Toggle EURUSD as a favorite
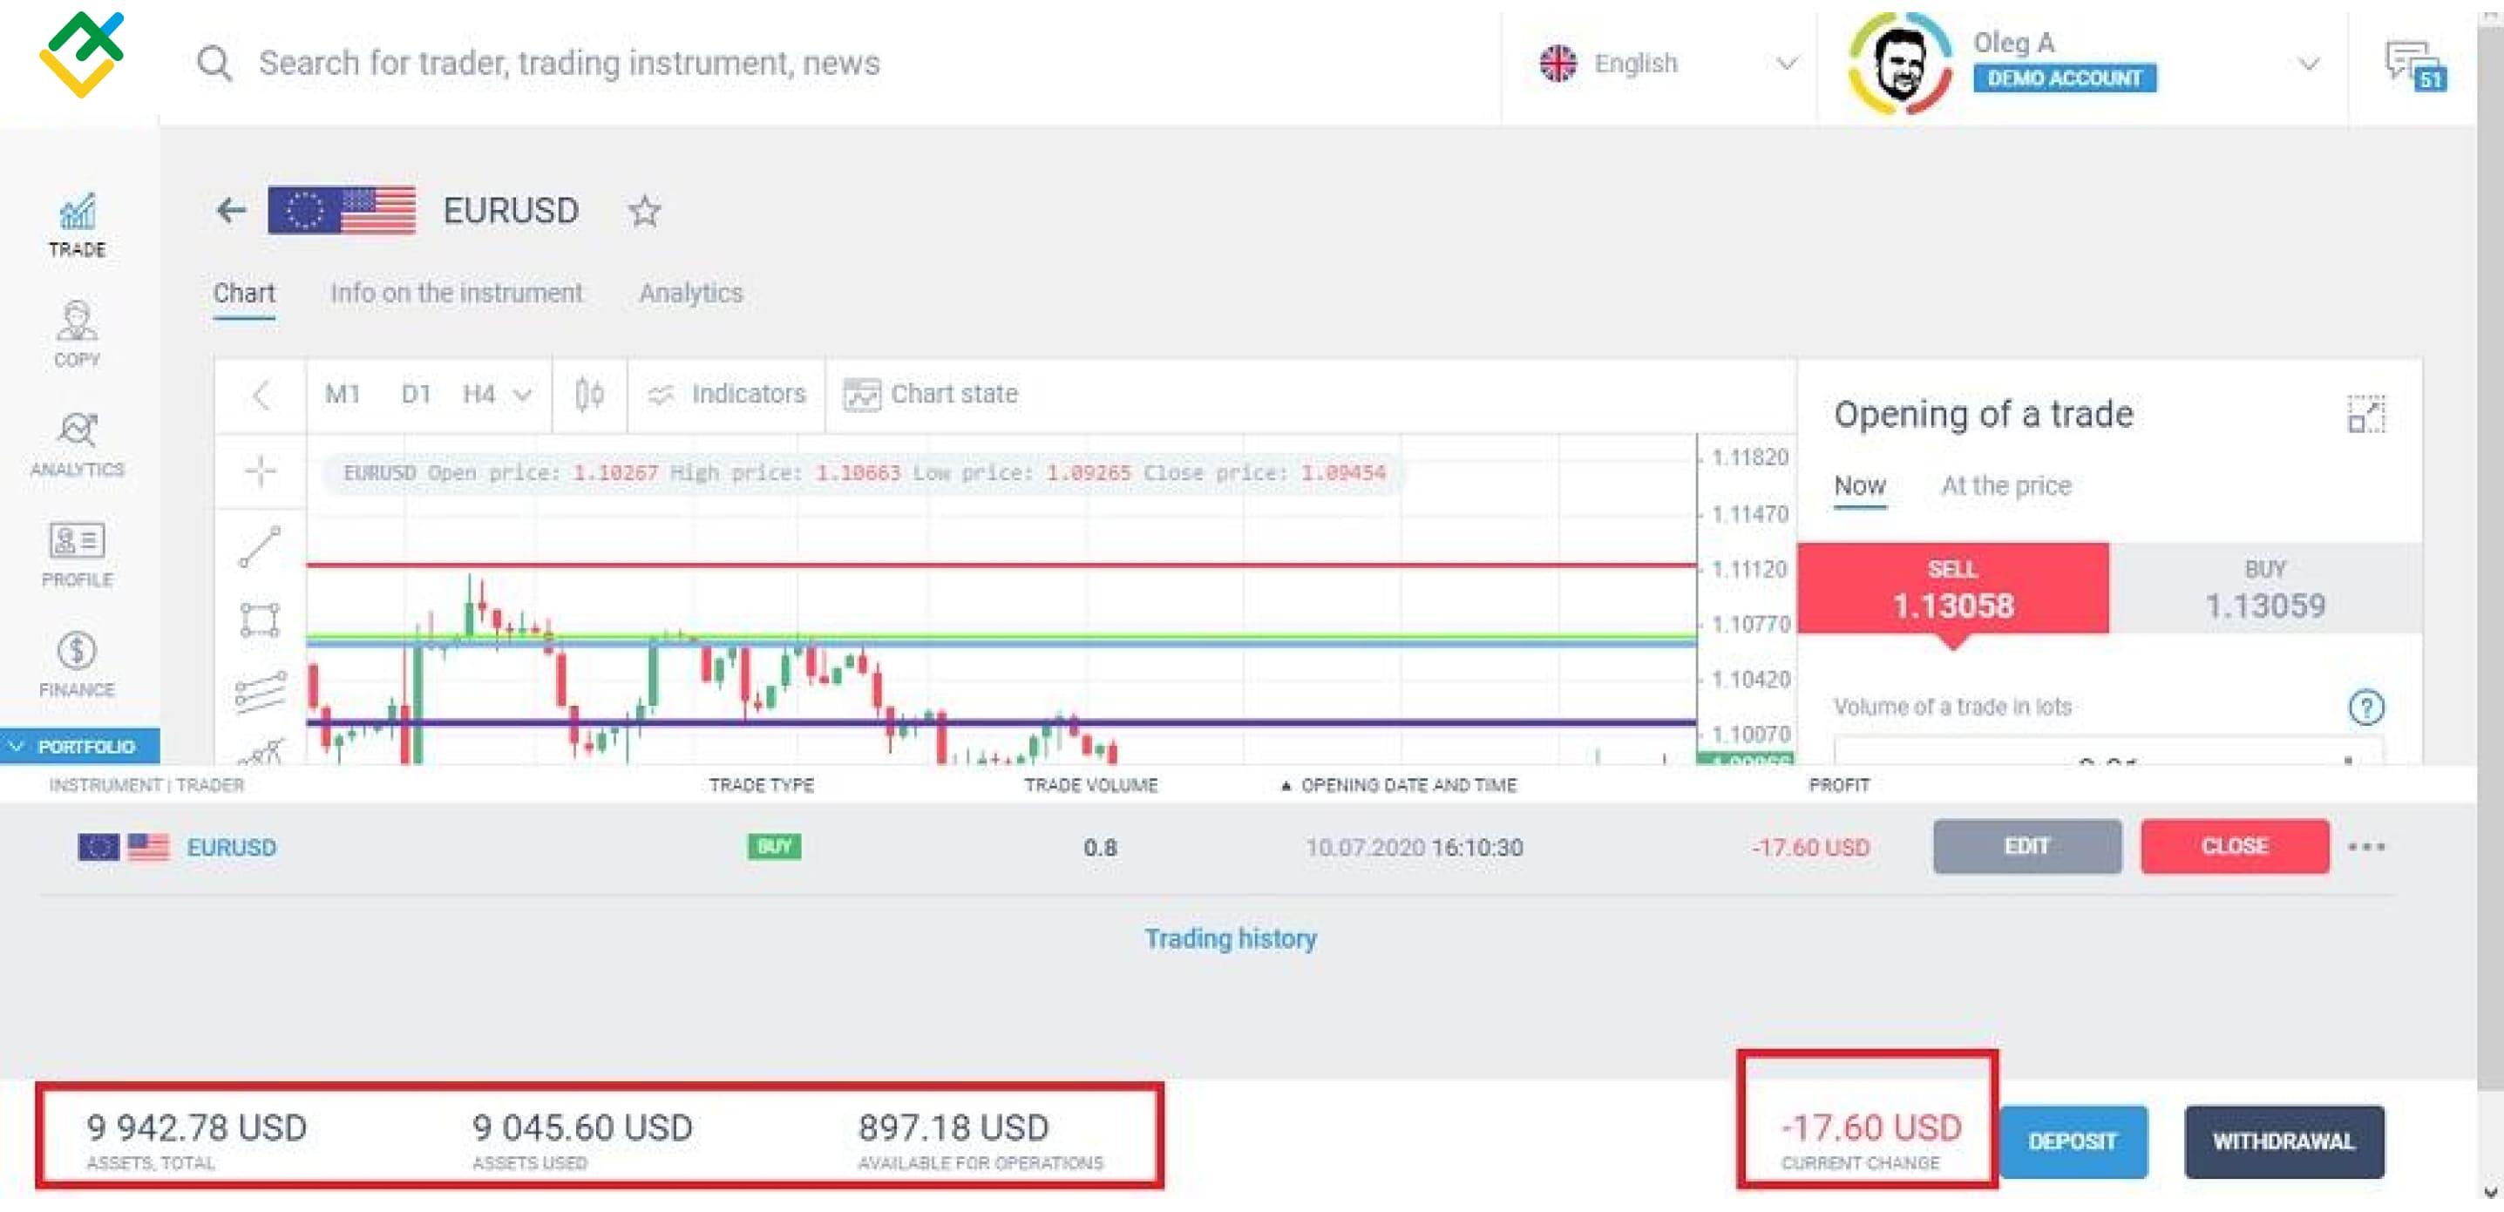Viewport: 2504px width, 1212px height. (x=644, y=212)
